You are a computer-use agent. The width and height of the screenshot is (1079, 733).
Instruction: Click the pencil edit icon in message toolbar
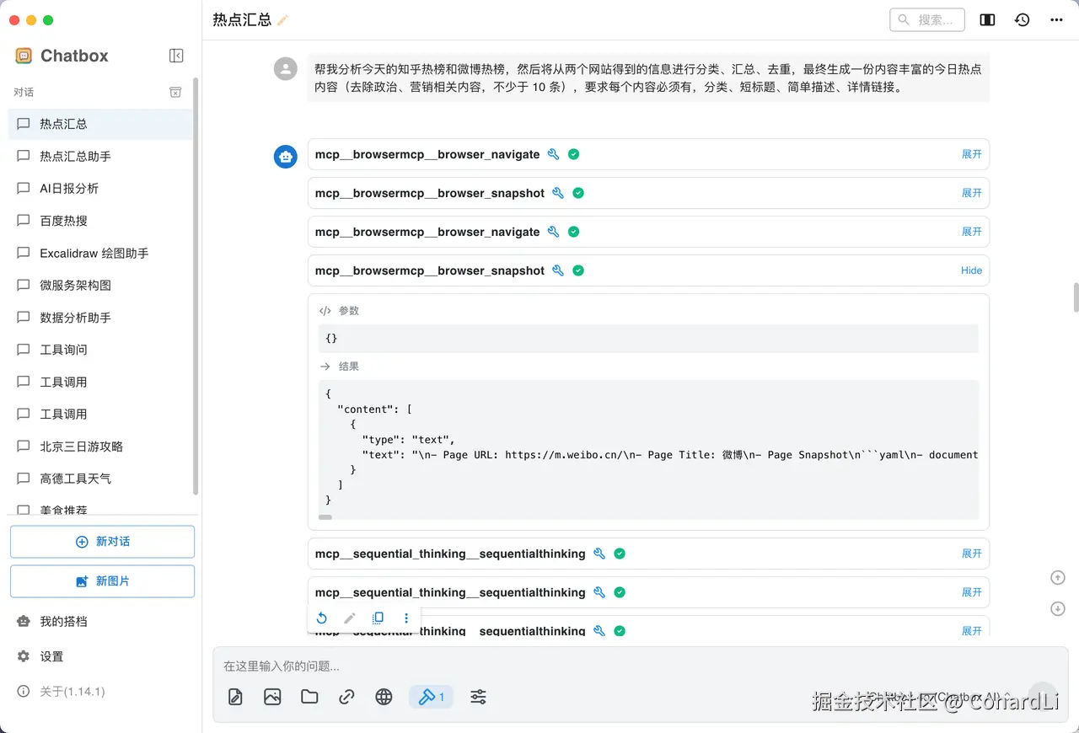[x=350, y=618]
